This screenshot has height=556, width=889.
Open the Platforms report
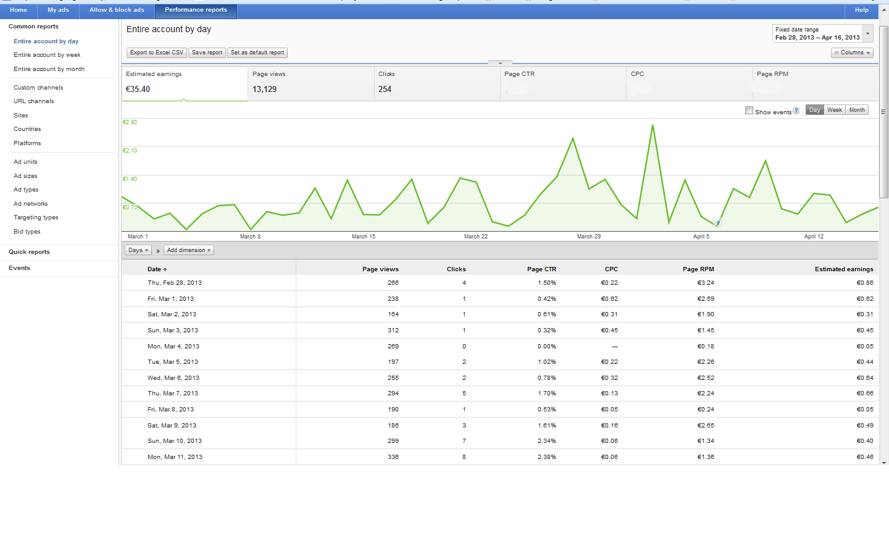tap(27, 143)
